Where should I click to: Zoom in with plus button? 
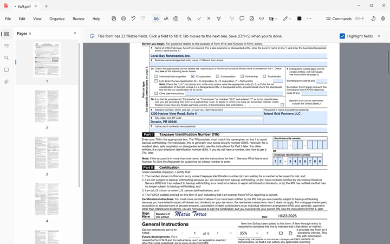click(268, 233)
